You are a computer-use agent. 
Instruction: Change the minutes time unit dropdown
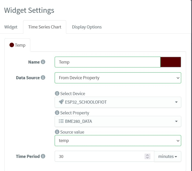pos(168,156)
